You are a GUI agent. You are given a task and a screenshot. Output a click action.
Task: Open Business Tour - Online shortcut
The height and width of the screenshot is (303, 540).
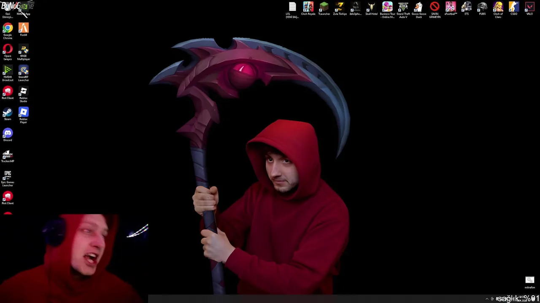387,9
